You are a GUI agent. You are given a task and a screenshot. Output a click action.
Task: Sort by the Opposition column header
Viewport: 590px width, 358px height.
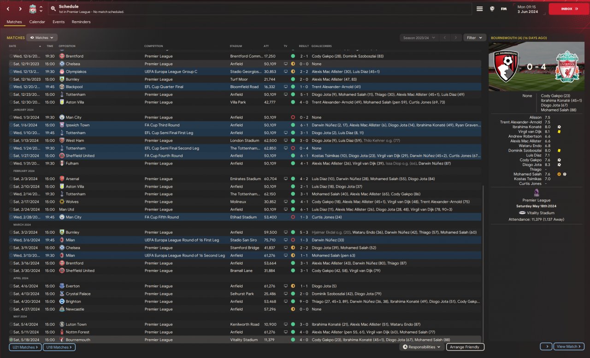(67, 46)
